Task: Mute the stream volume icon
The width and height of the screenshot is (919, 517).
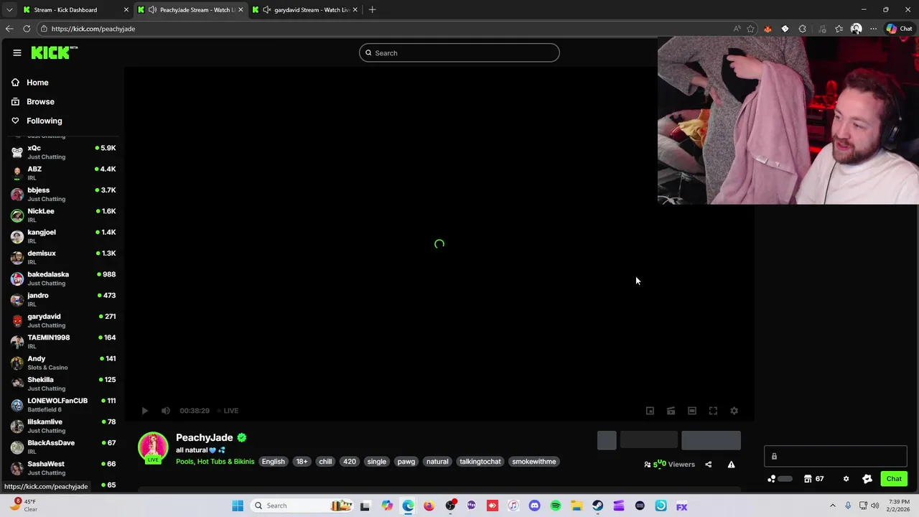Action: coord(166,411)
